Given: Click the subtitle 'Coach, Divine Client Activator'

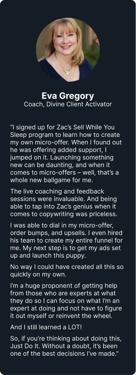Looking at the screenshot, I should click(68, 105).
